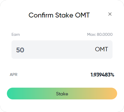
Task: Click the empty middle of the amount field
Action: tap(59, 50)
